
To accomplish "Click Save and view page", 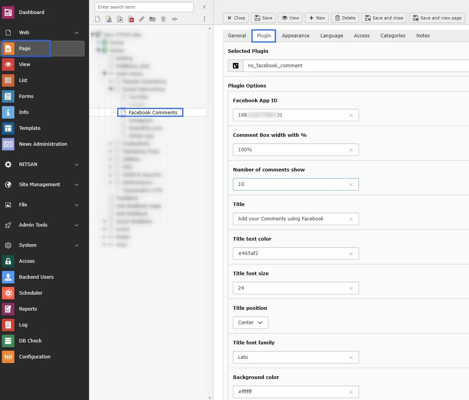I will point(437,18).
